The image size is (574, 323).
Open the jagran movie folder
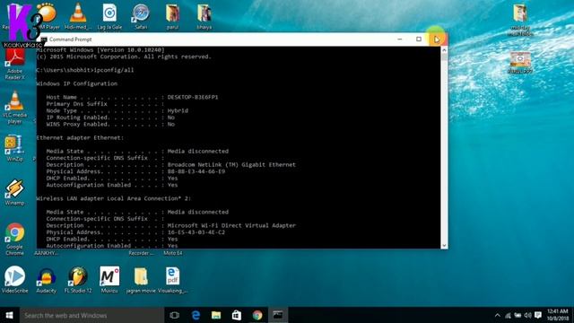pyautogui.click(x=141, y=279)
